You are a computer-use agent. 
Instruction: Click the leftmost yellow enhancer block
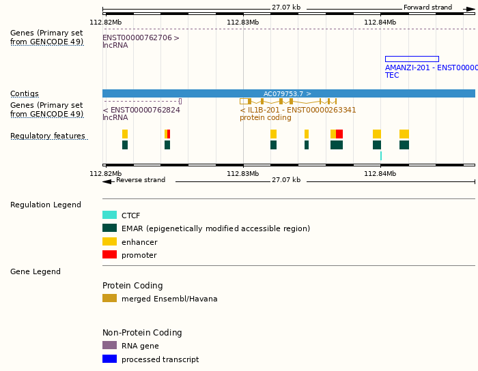125,134
